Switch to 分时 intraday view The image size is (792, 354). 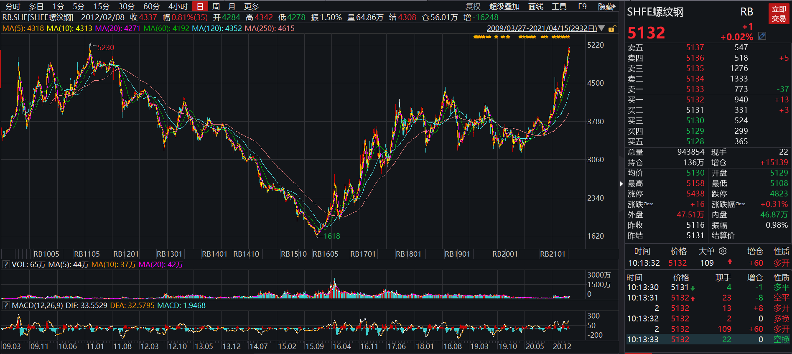[x=13, y=6]
